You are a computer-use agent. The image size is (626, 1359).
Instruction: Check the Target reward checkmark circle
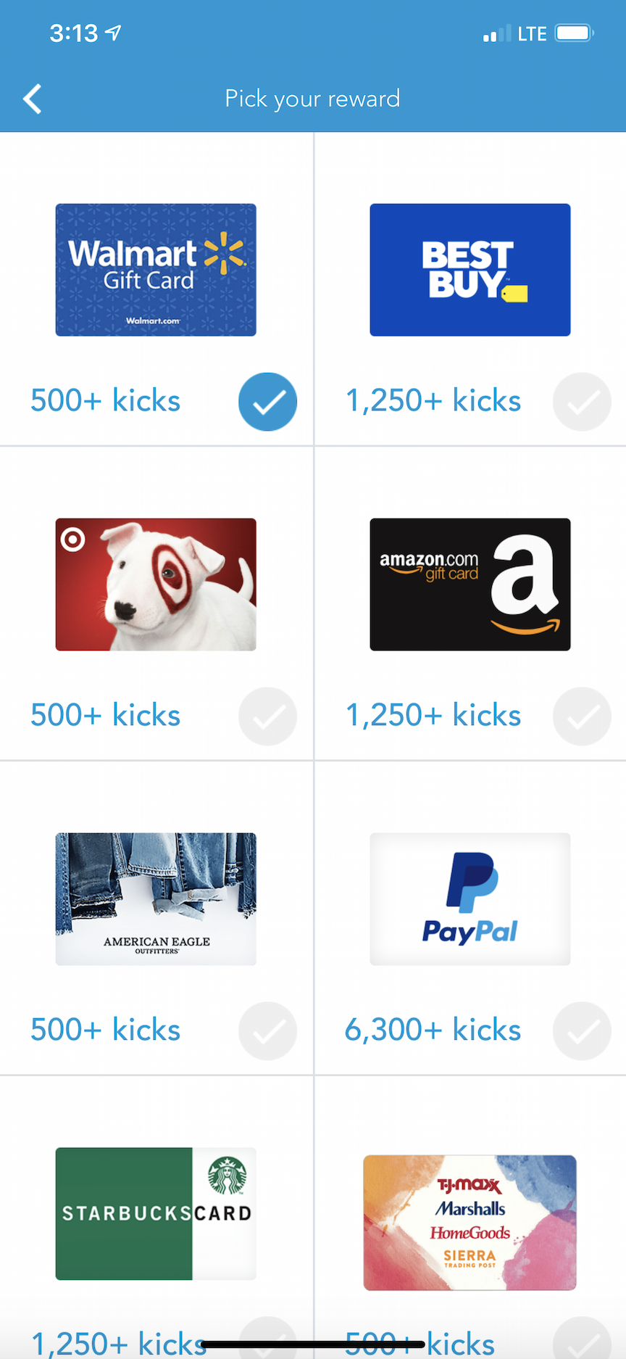point(268,716)
